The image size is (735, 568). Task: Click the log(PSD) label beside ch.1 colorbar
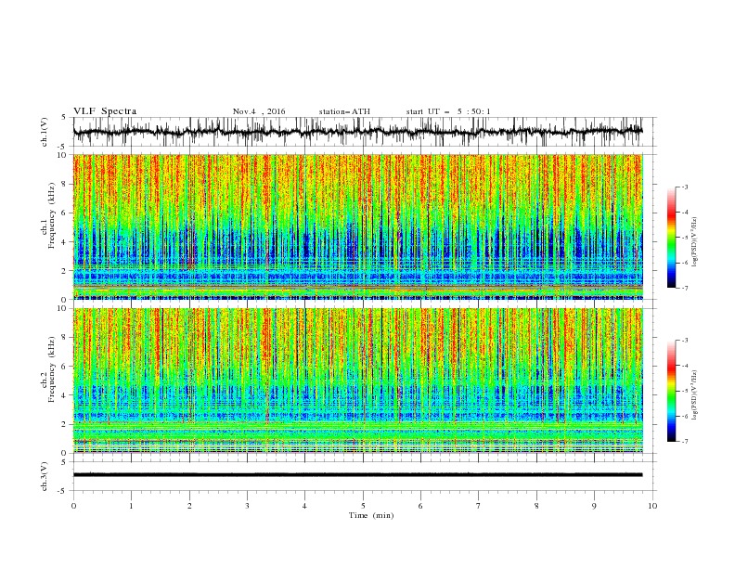coord(694,242)
